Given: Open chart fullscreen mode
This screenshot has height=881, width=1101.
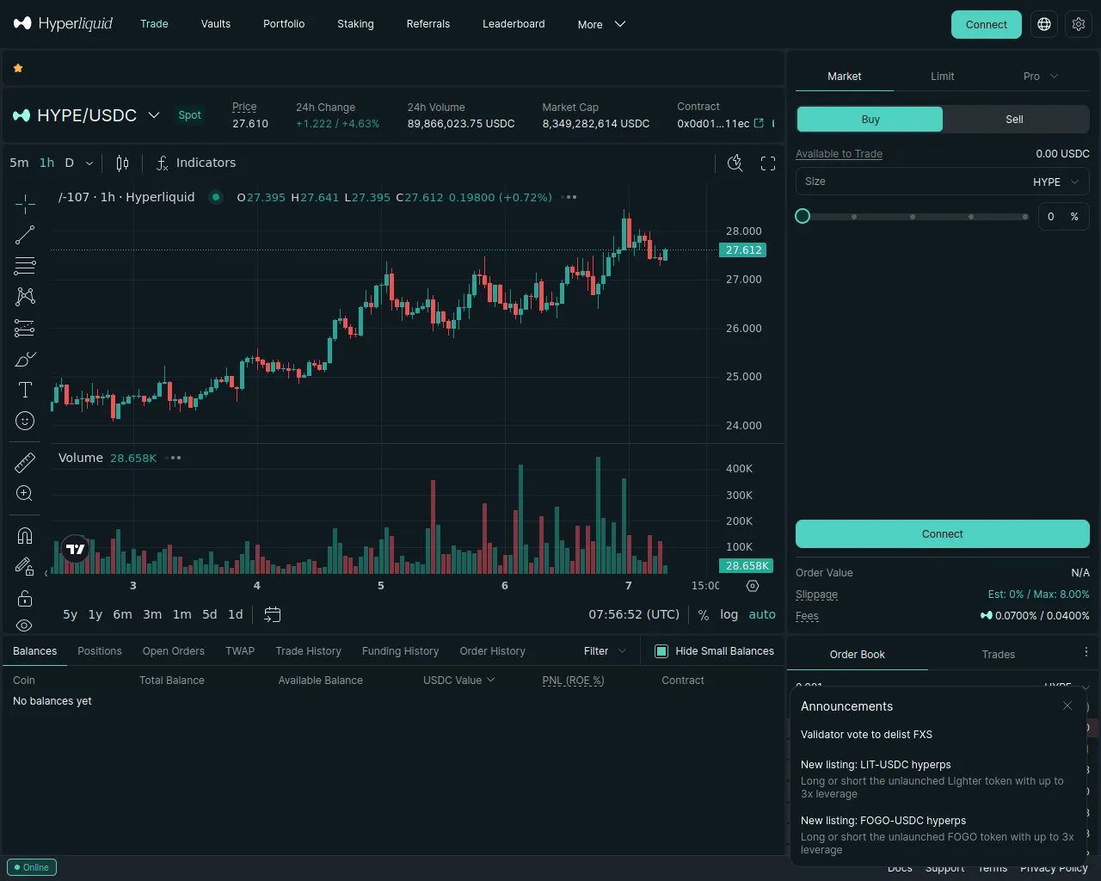Looking at the screenshot, I should click(768, 163).
